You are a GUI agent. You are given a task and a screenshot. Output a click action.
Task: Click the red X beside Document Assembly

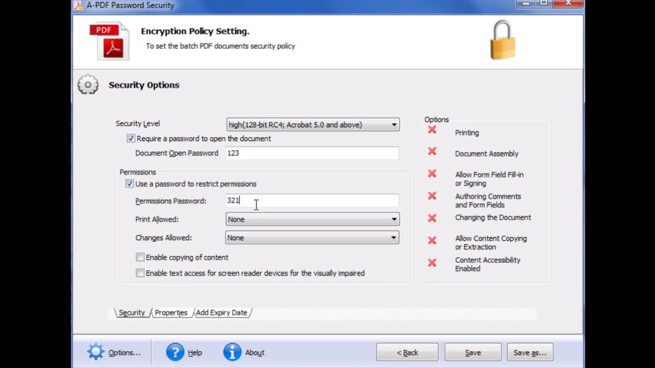tap(432, 151)
